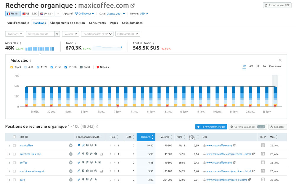Viewport: 296px width, 184px height.
Task: Toggle the 4-10 series checkbox
Action: pyautogui.click(x=25, y=67)
